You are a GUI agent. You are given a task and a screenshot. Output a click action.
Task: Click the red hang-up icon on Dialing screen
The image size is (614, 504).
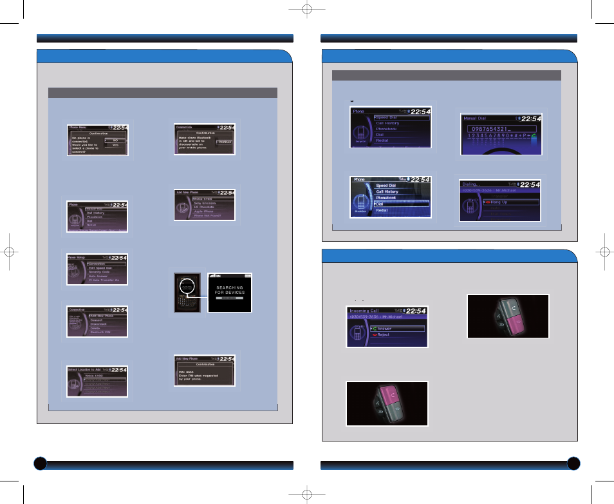click(x=488, y=202)
